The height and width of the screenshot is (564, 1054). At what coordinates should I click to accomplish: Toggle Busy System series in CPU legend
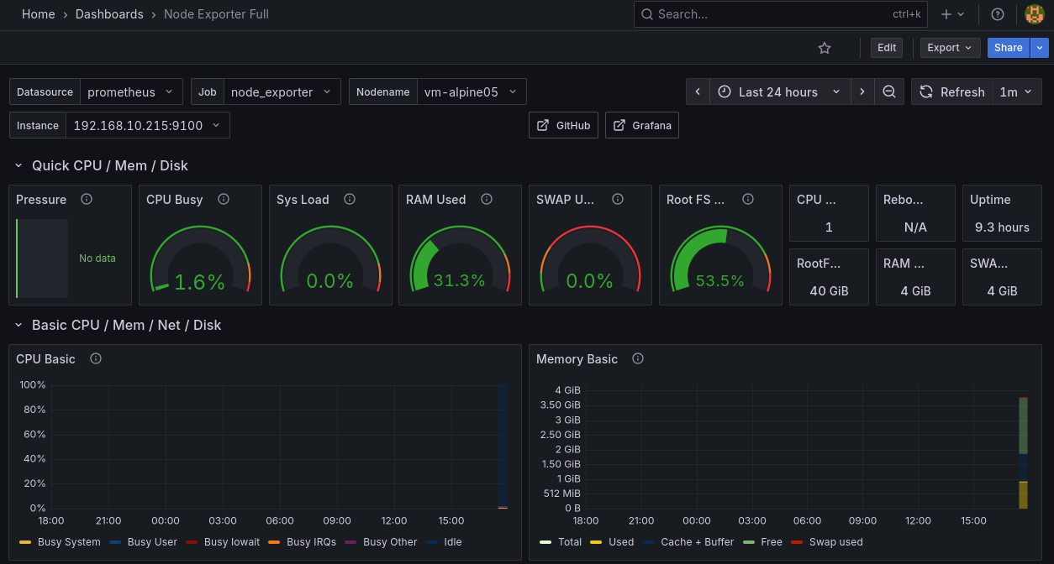(x=69, y=542)
